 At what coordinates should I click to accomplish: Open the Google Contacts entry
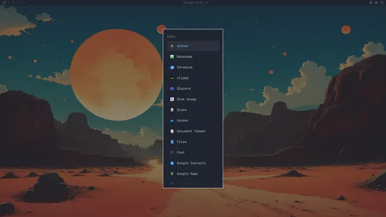193,163
